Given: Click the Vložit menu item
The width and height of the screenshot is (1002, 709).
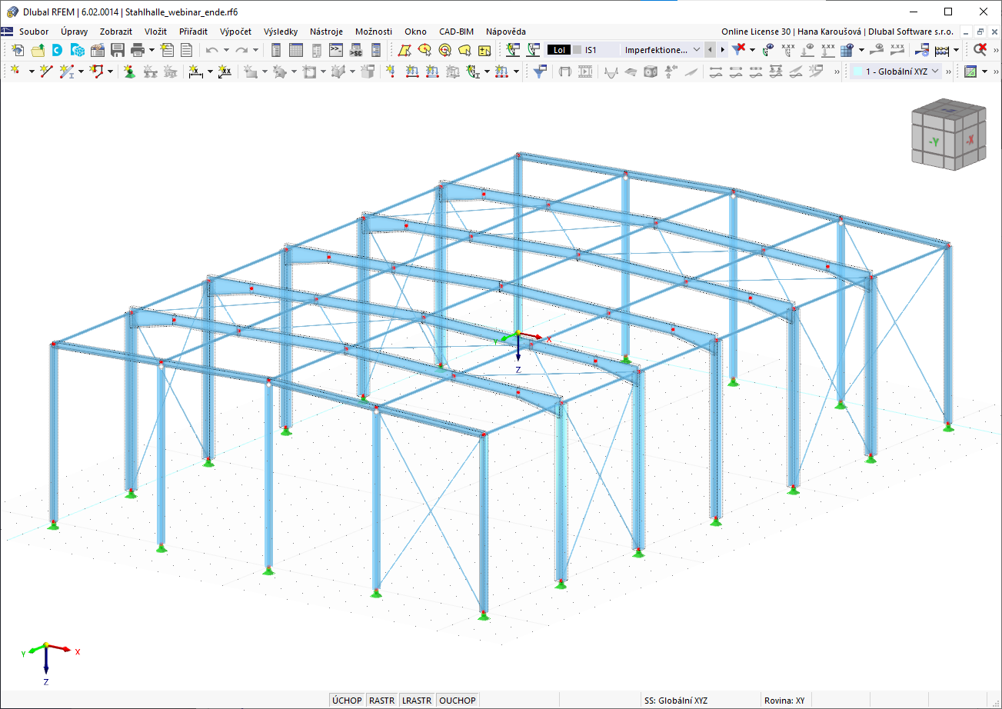Looking at the screenshot, I should 156,32.
